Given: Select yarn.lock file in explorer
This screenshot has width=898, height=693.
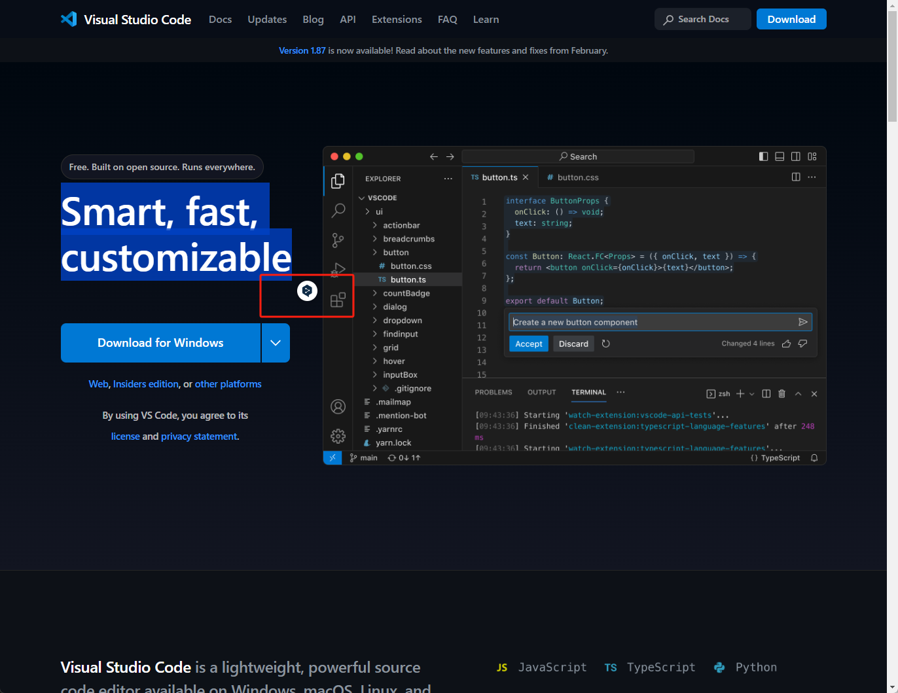Looking at the screenshot, I should [x=393, y=443].
